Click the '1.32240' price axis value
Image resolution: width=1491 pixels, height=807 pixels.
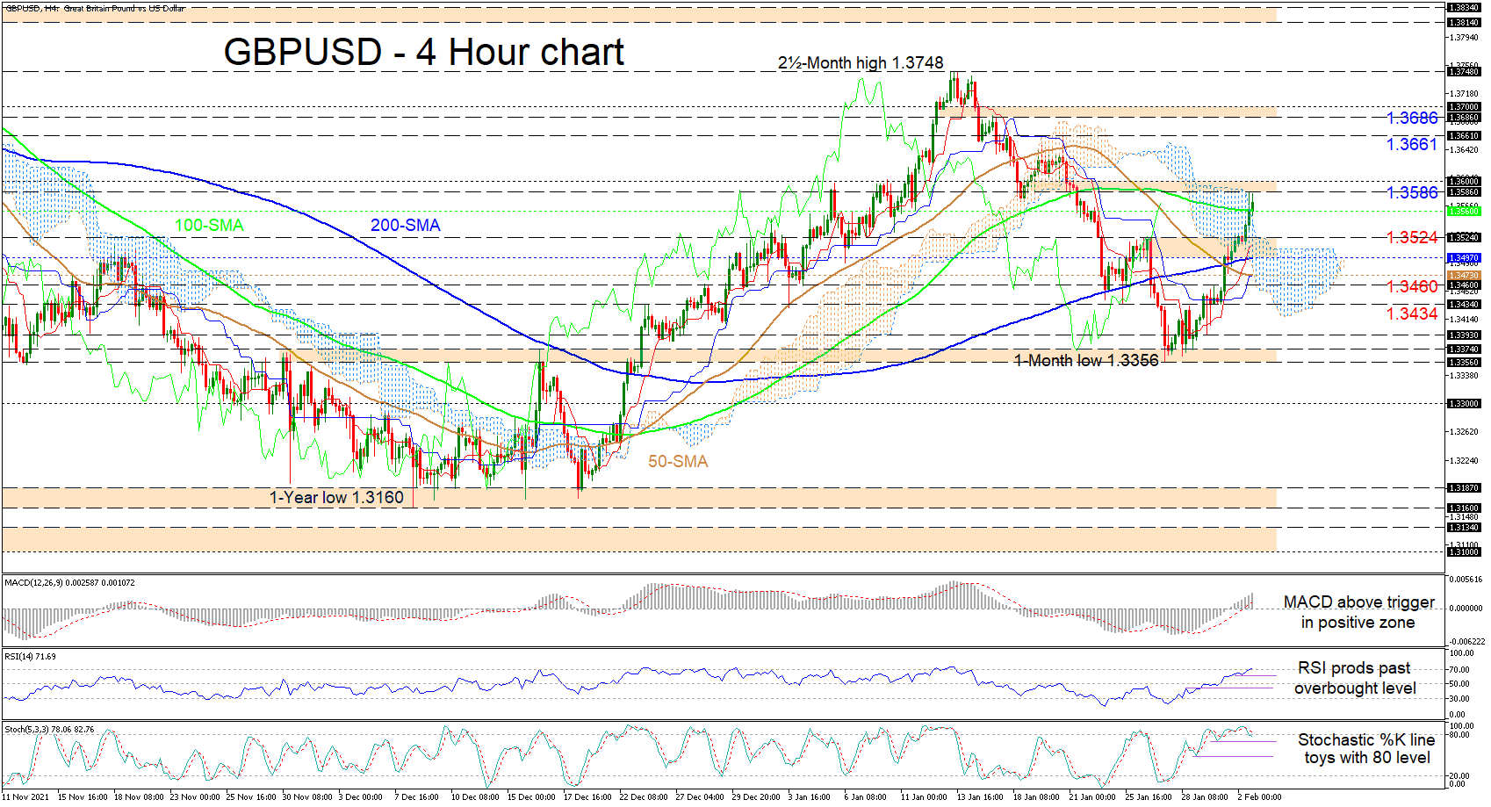pos(1464,460)
